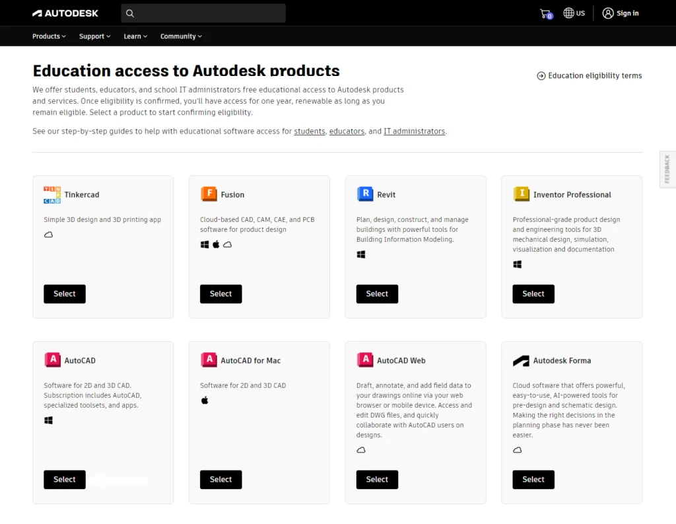Click the Autodesk logo
The image size is (676, 524).
[65, 13]
